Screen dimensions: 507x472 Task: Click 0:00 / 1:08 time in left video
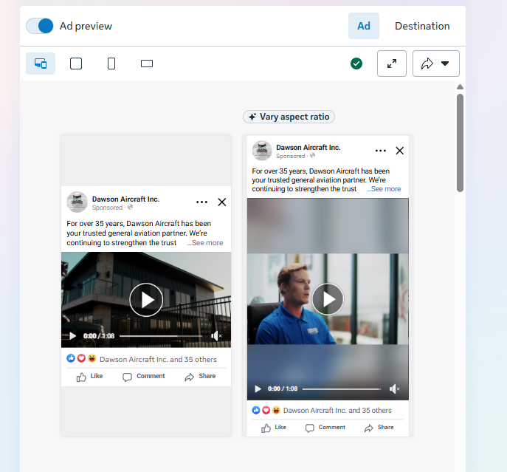[99, 336]
